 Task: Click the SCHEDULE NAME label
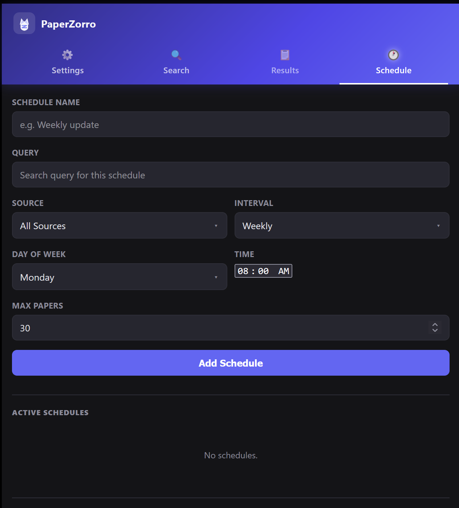pos(46,102)
